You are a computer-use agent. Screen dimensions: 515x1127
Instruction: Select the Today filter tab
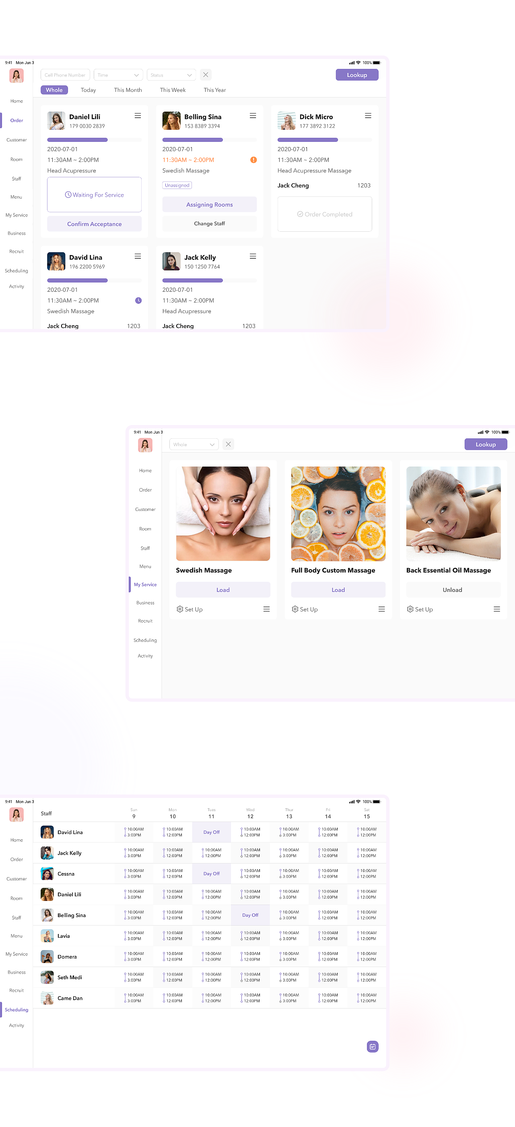coord(88,90)
